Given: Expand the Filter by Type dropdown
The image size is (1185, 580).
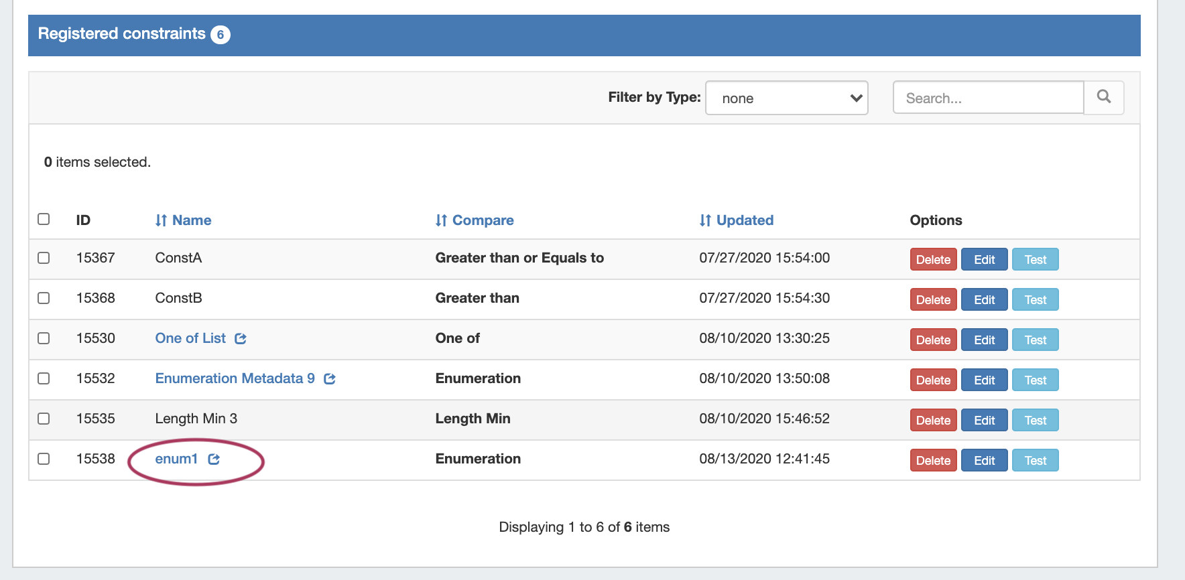Looking at the screenshot, I should [x=786, y=98].
